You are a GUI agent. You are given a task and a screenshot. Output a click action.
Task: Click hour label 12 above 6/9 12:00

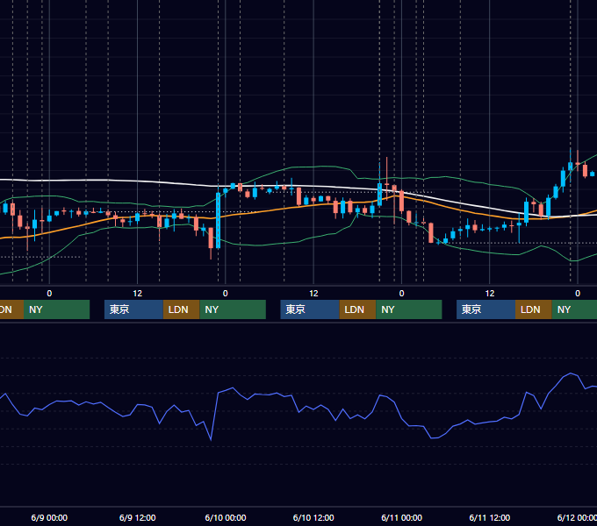click(x=138, y=294)
